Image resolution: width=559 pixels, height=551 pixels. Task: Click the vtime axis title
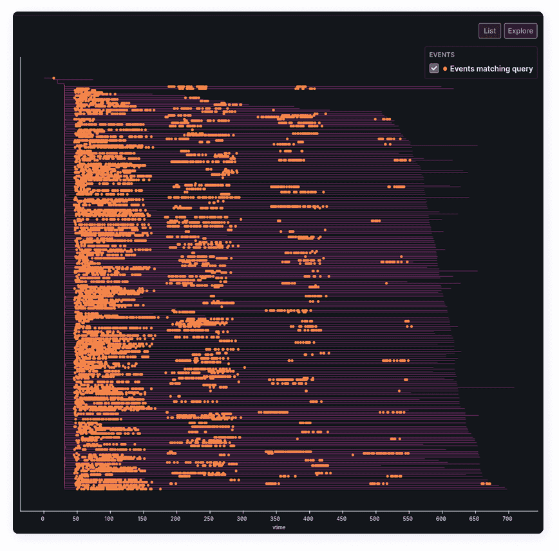279,527
